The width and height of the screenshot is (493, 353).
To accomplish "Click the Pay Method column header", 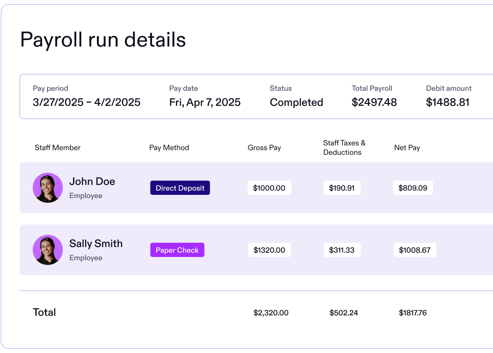I will tap(169, 148).
